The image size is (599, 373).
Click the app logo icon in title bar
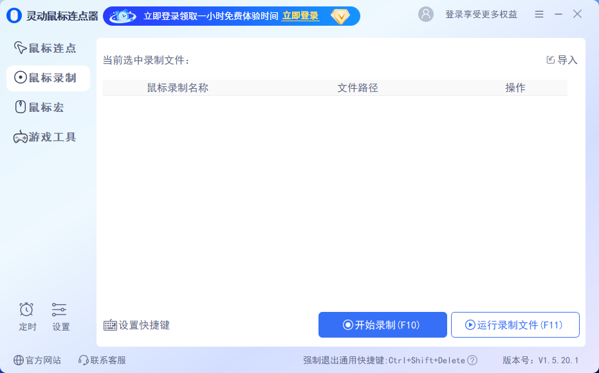pos(14,16)
